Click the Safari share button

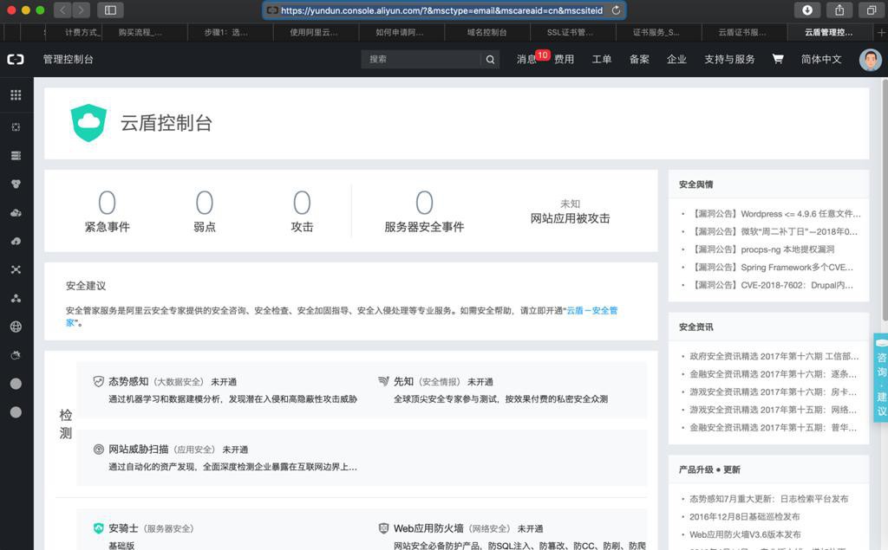click(x=839, y=10)
